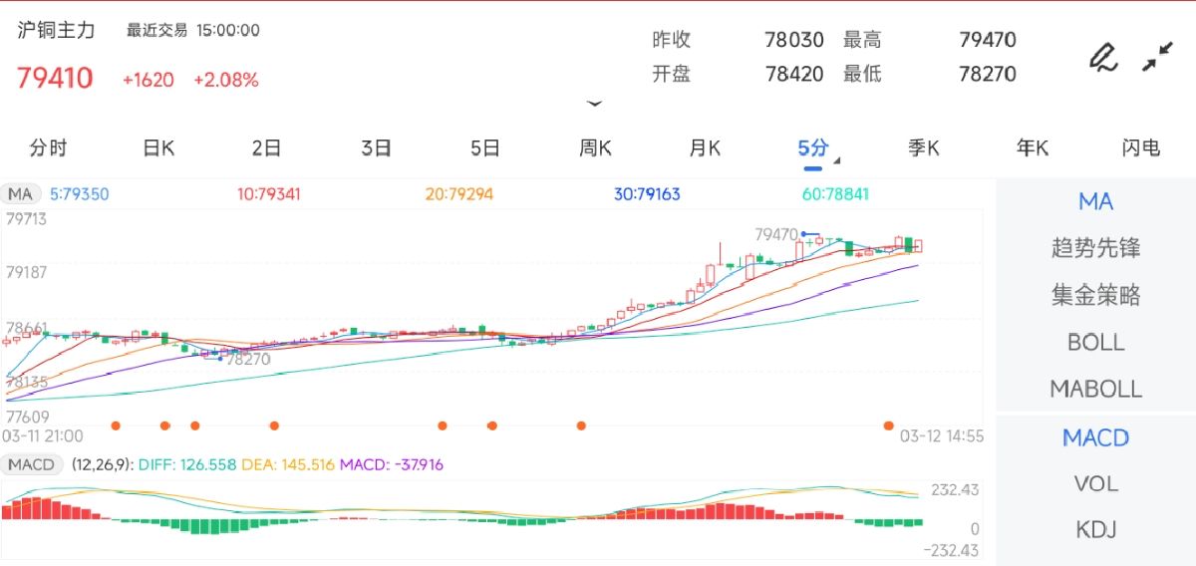The width and height of the screenshot is (1196, 566).
Task: Select the MABOLL indicator
Action: 1095,389
